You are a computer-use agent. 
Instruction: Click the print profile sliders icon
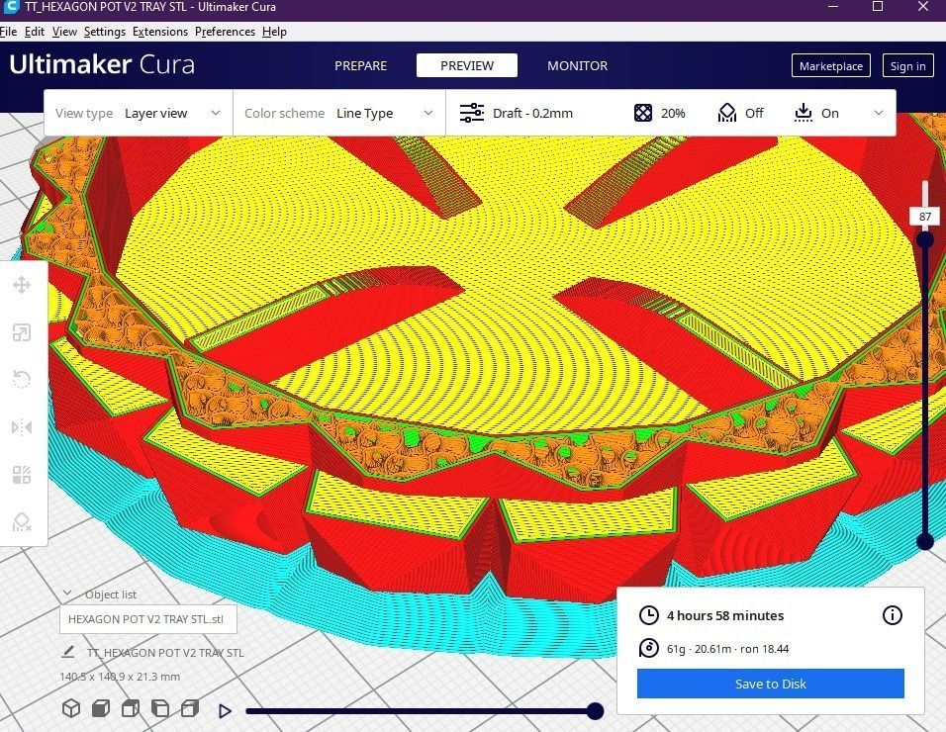click(x=472, y=113)
